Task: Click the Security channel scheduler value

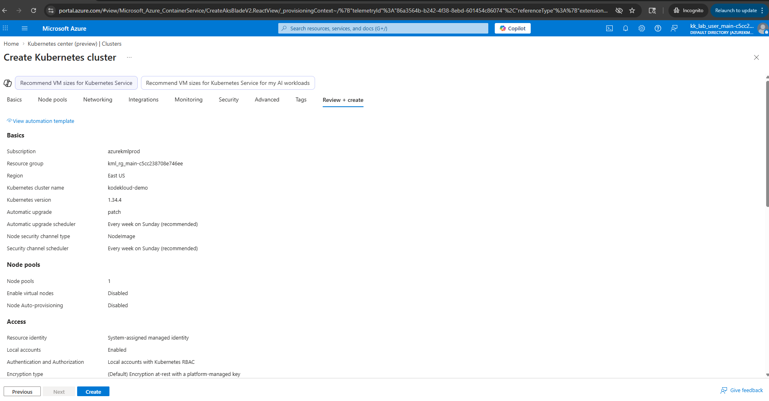Action: point(153,249)
